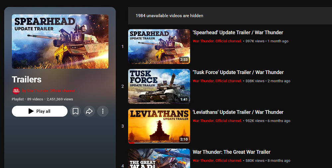The height and width of the screenshot is (168, 332).
Task: Open the three-dot more options menu
Action: 103,111
